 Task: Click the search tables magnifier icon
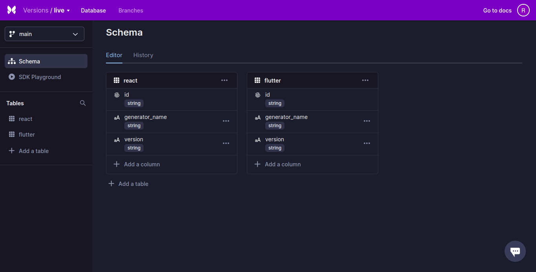pyautogui.click(x=83, y=103)
